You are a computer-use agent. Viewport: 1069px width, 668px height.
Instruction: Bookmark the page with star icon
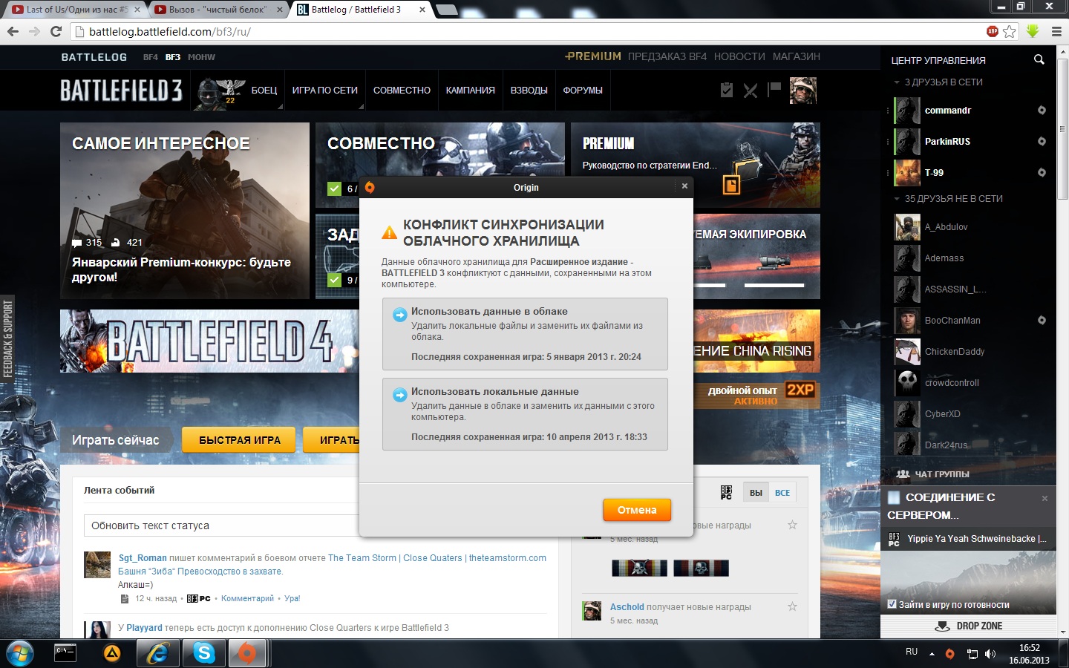(1010, 31)
